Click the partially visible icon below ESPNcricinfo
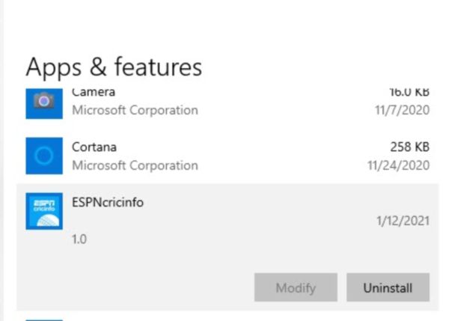The width and height of the screenshot is (449, 321). click(x=44, y=319)
